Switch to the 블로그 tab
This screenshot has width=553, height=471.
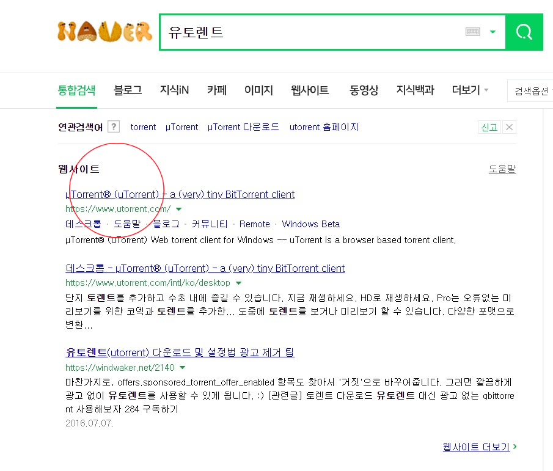coord(128,90)
